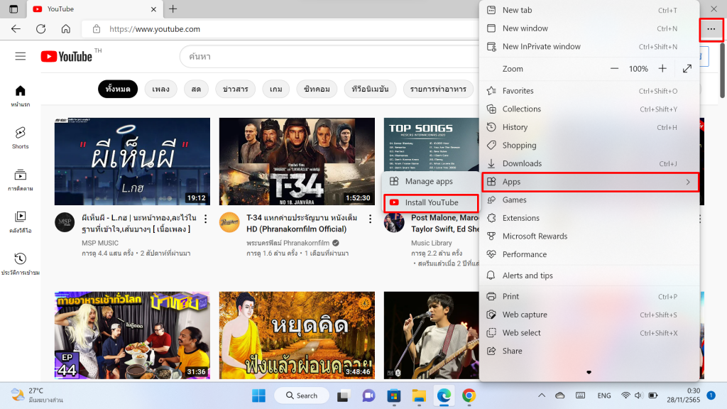Open the Phranakornfilm channel avatar

tap(229, 222)
